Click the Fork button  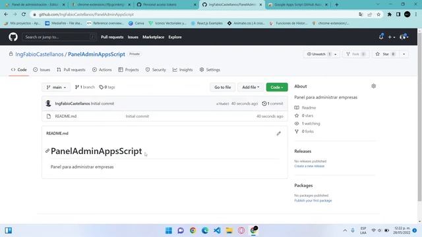tap(356, 54)
